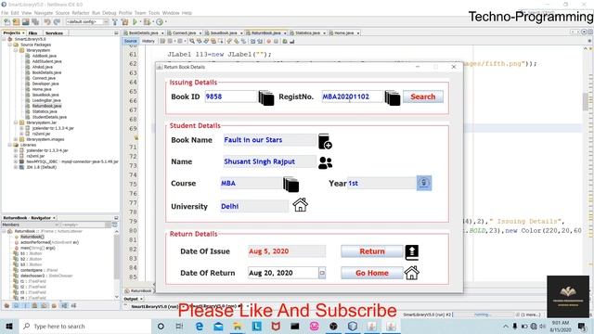Image resolution: width=594 pixels, height=334 pixels.
Task: Click the Windows Start button
Action: point(9,326)
